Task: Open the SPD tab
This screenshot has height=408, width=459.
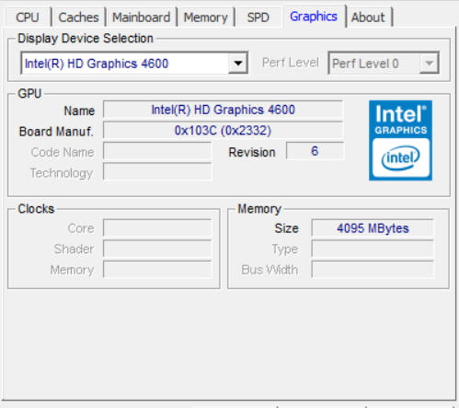Action: tap(258, 17)
